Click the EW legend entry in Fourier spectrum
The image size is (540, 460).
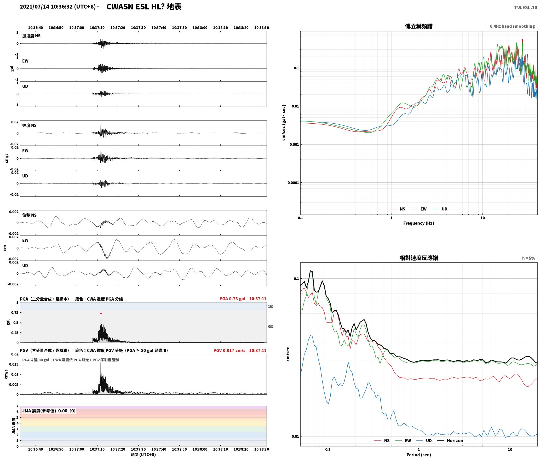point(419,209)
